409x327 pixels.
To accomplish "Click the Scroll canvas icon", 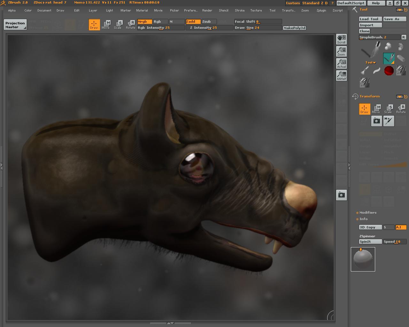I will [341, 39].
